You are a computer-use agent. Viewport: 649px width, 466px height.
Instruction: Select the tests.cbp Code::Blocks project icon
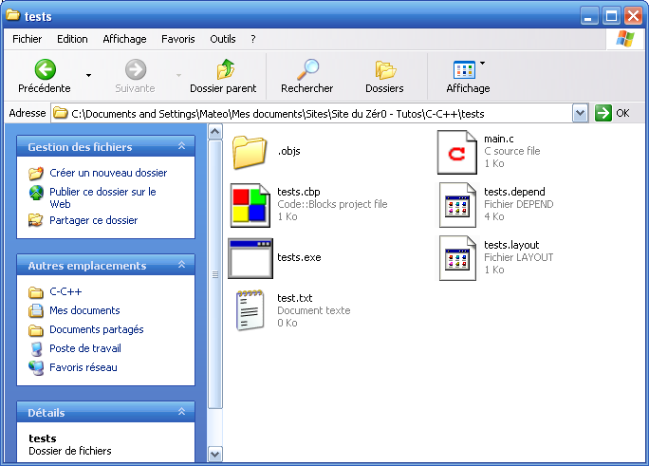pos(250,204)
